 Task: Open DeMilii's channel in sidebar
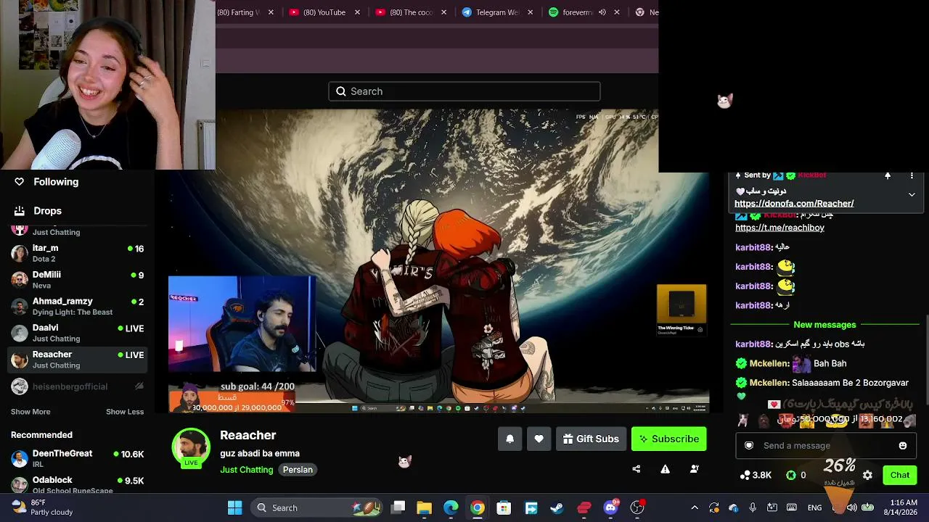click(x=77, y=280)
